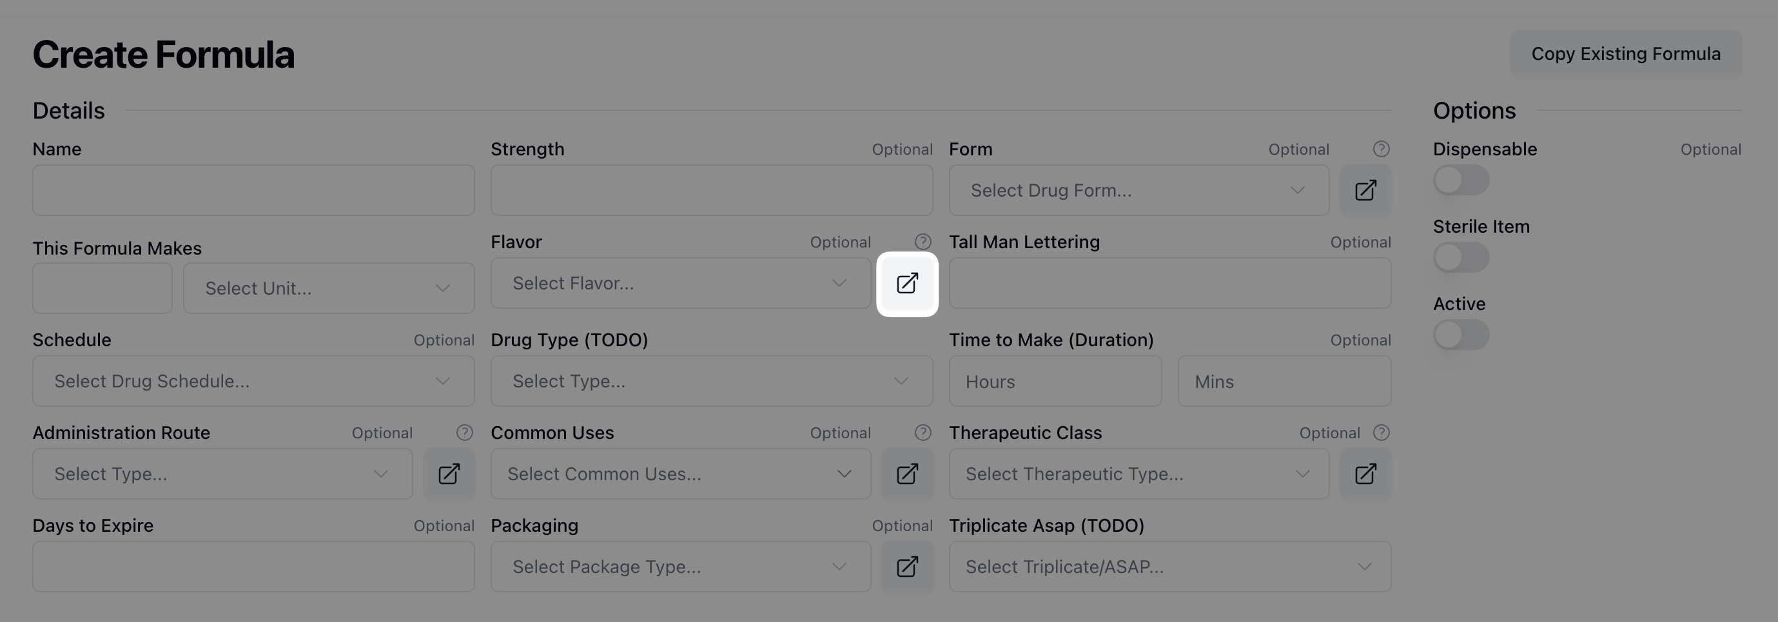Click the Flavor external link icon
This screenshot has width=1778, height=622.
coord(907,283)
